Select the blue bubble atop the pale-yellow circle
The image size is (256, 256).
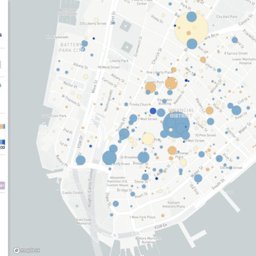point(192,16)
